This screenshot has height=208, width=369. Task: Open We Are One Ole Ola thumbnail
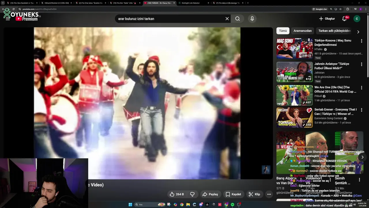coord(295,95)
